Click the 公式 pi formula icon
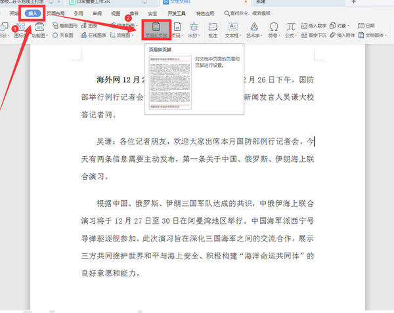The image size is (394, 313). pyautogui.click(x=290, y=29)
